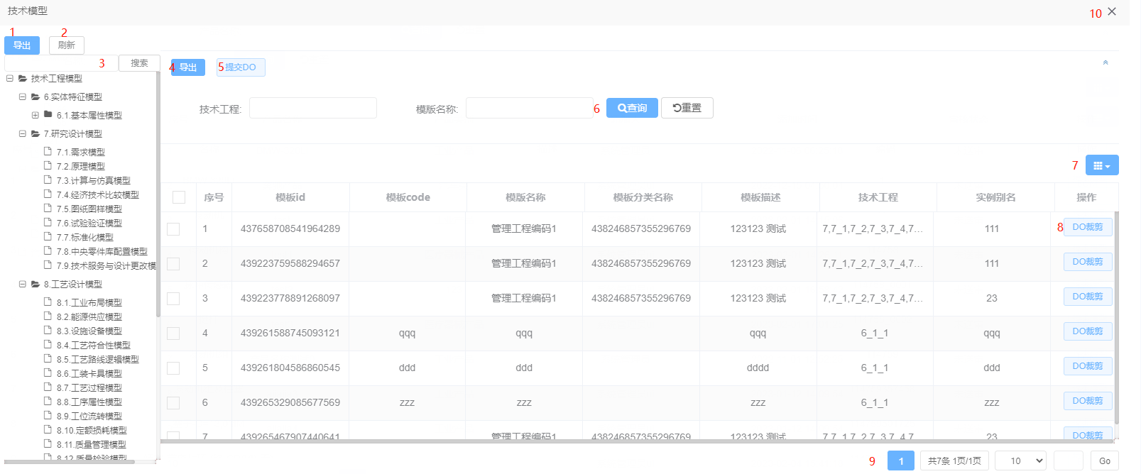This screenshot has height=474, width=1141.
Task: Click the file icon of 7.2.原理模型
Action: [48, 165]
